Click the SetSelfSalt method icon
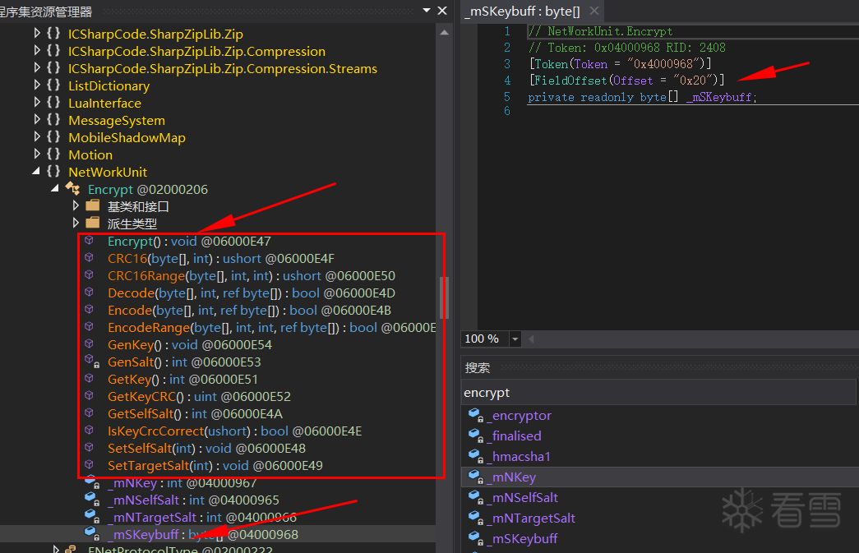Image resolution: width=859 pixels, height=553 pixels. pyautogui.click(x=89, y=447)
